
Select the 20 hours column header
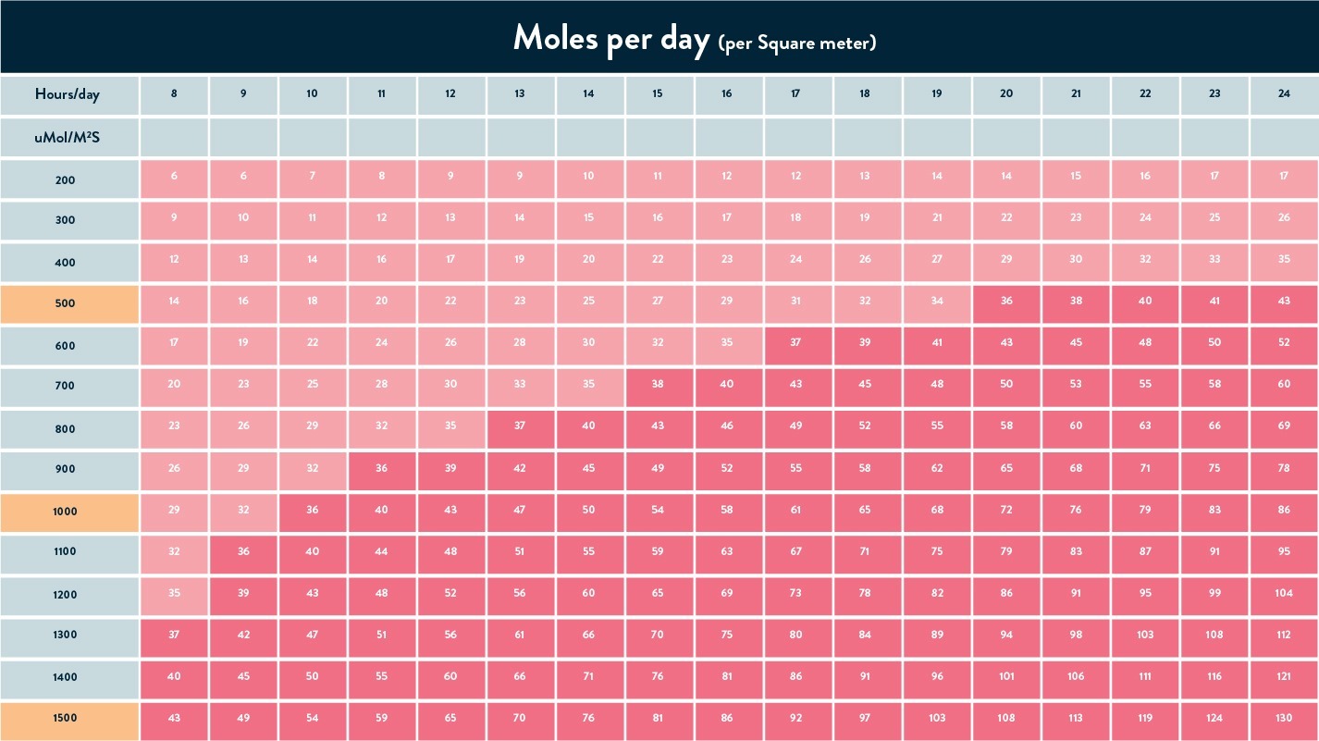point(1006,94)
